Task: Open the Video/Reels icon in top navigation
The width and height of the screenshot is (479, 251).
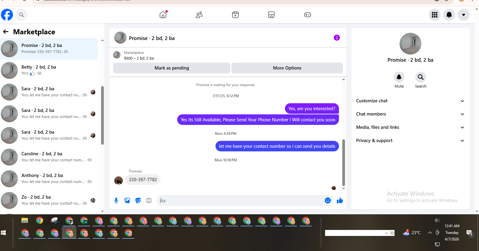Action: point(235,15)
